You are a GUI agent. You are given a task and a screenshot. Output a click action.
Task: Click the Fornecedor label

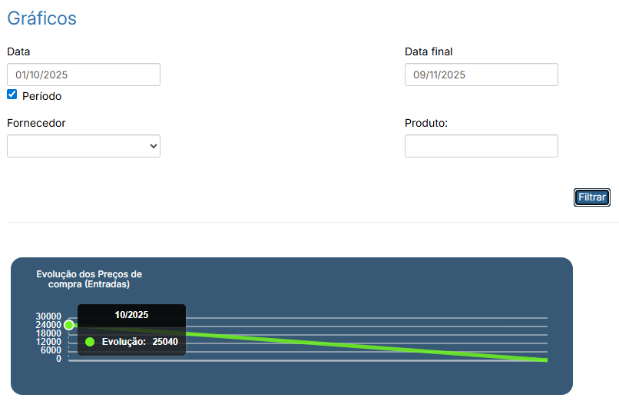coord(36,123)
